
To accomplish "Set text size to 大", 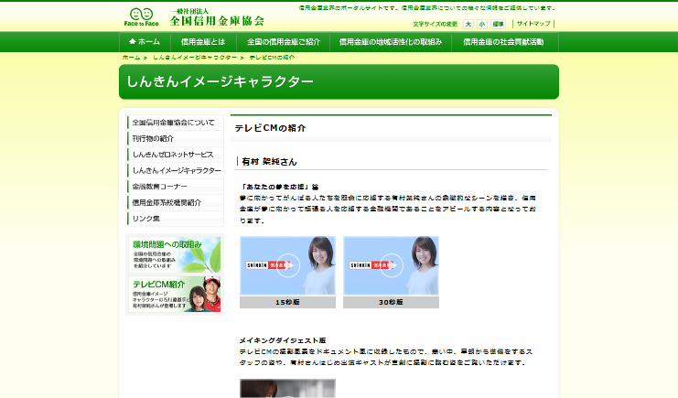I will coord(468,24).
